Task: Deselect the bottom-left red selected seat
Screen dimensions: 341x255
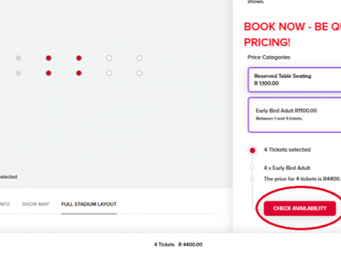Action: [x=49, y=73]
